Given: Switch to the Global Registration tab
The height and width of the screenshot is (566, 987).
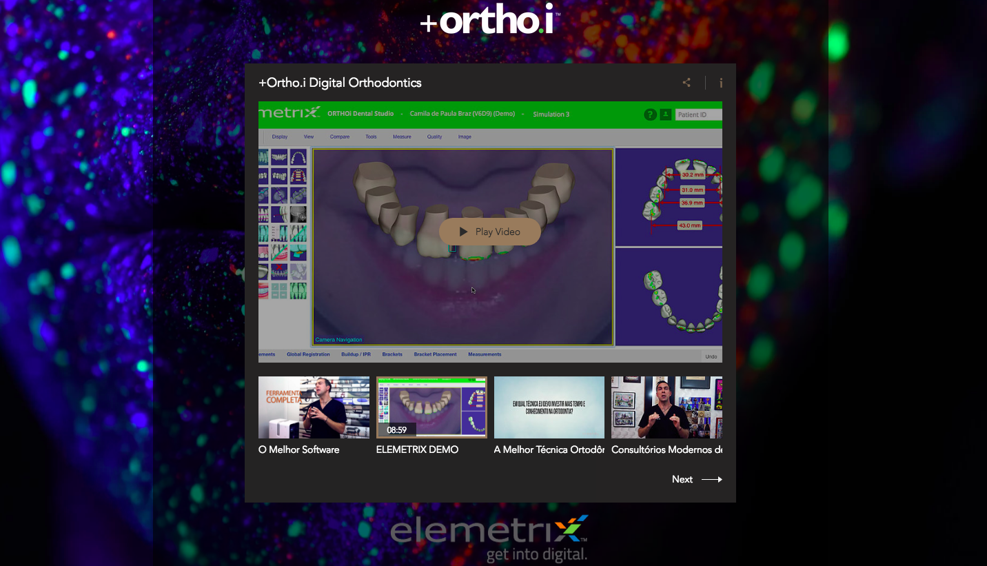Looking at the screenshot, I should 308,354.
